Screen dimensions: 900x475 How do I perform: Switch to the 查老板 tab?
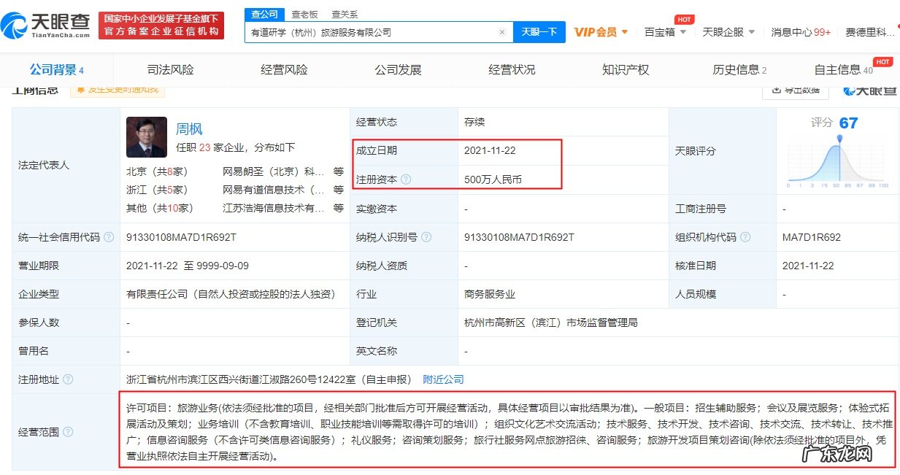[304, 13]
